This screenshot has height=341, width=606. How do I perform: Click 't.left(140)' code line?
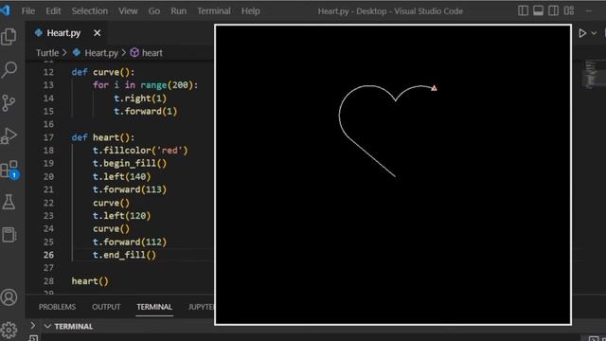(122, 177)
